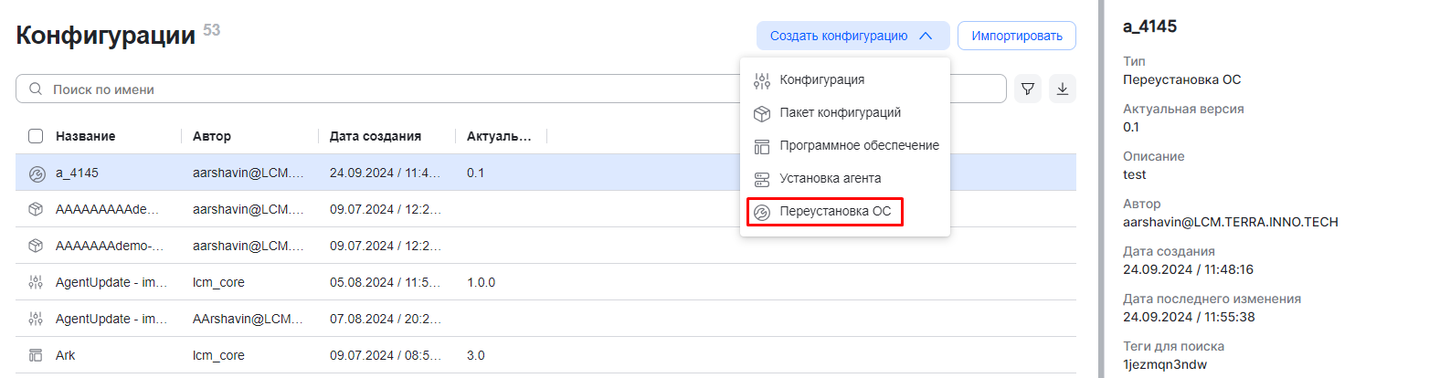Click the OS reinstall icon in a_4145 row

coord(37,173)
